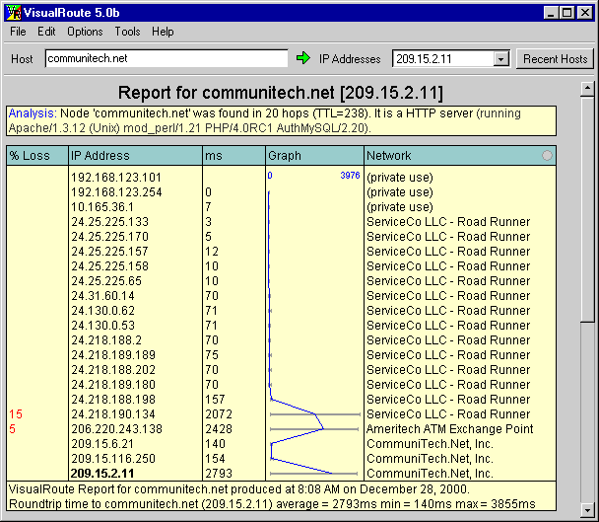Open the Options menu
599x522 pixels.
pos(85,32)
